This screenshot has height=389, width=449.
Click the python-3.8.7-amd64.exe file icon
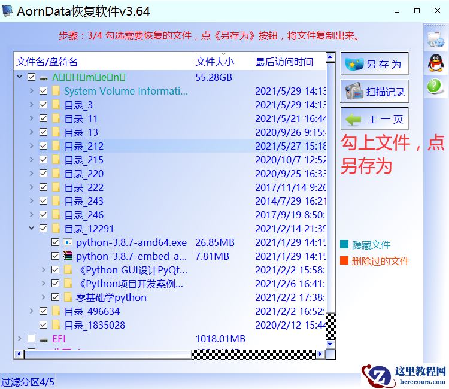pos(68,242)
